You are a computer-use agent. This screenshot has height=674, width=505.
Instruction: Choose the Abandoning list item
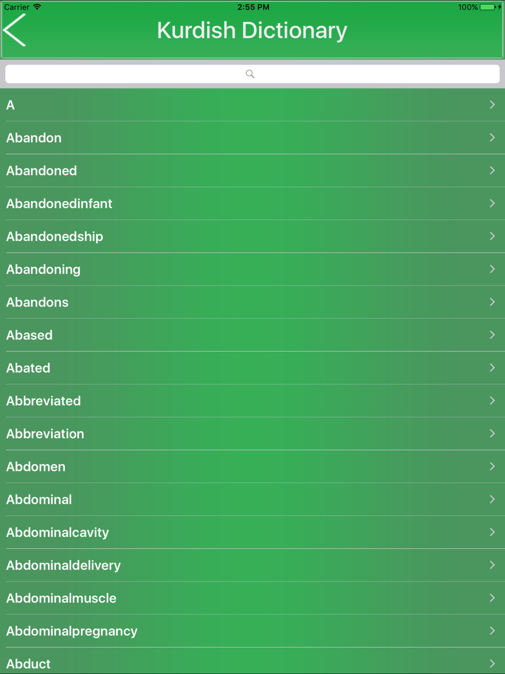pos(252,269)
